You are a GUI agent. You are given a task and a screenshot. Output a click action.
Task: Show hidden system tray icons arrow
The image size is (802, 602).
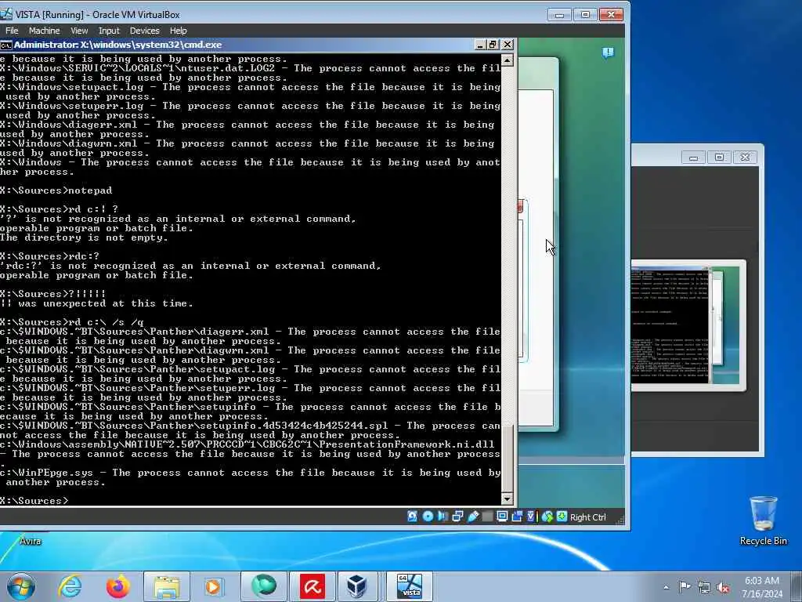point(666,587)
